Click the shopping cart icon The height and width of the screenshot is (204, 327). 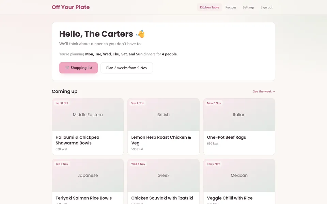coord(67,68)
